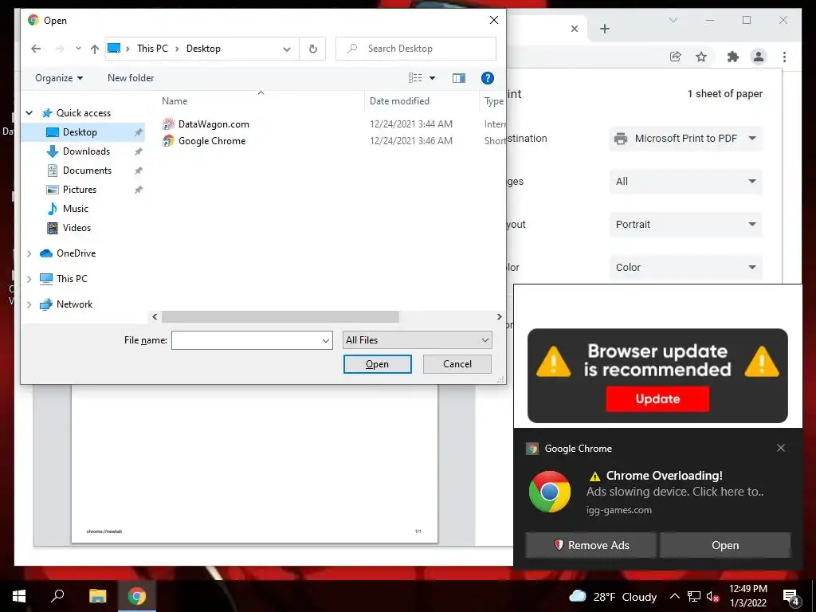
Task: Go back in the Open dialog
Action: pyautogui.click(x=36, y=49)
